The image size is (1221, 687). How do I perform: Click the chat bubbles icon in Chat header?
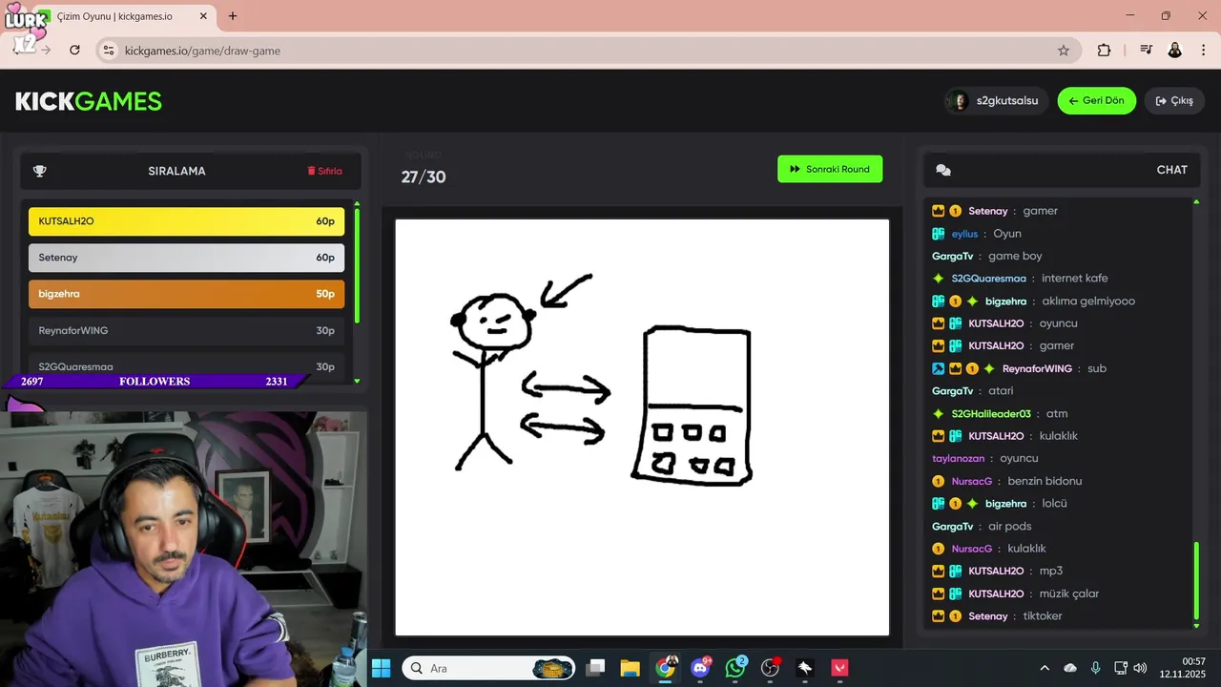[943, 170]
